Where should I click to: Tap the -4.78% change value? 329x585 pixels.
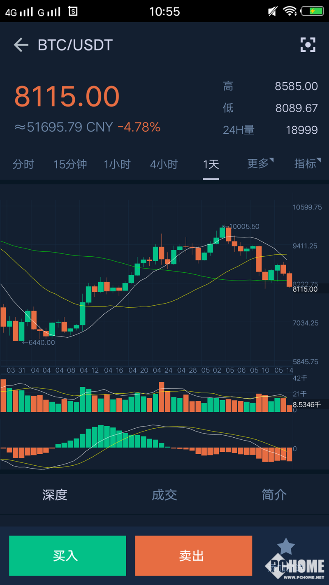pyautogui.click(x=139, y=127)
